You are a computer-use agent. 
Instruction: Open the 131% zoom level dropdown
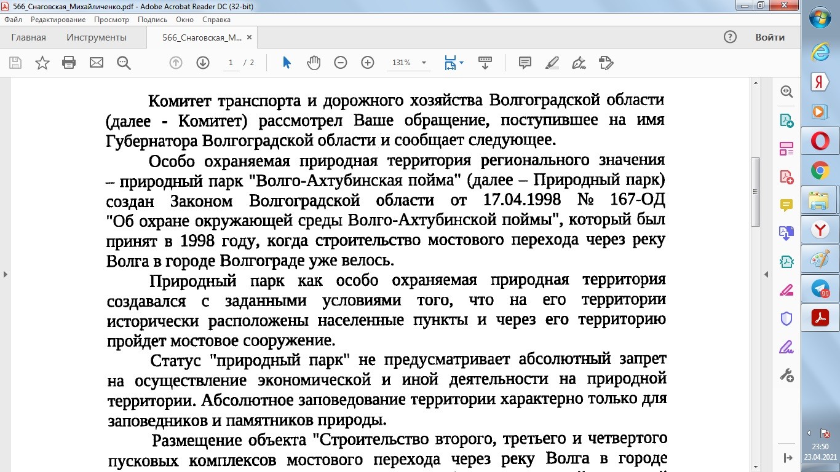click(x=424, y=63)
